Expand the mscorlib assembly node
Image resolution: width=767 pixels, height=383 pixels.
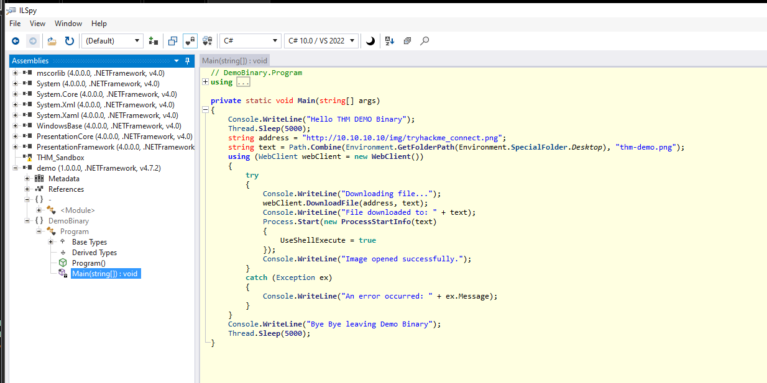(16, 73)
